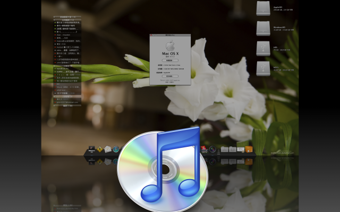
Task: Close the About This Mac window
Action: point(151,35)
